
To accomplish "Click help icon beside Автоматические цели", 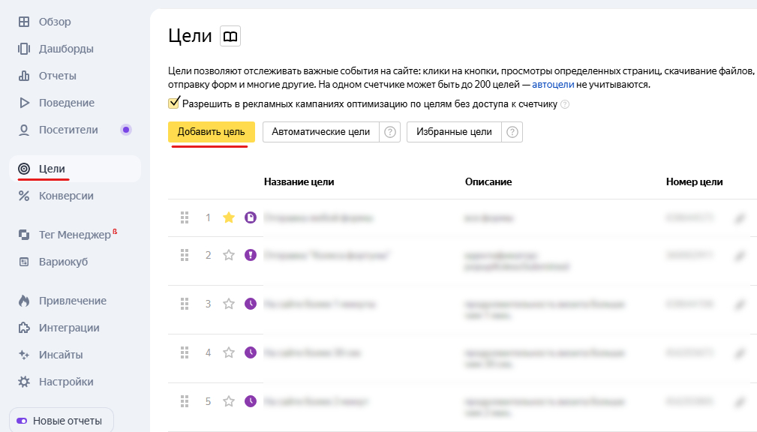I will [x=390, y=132].
